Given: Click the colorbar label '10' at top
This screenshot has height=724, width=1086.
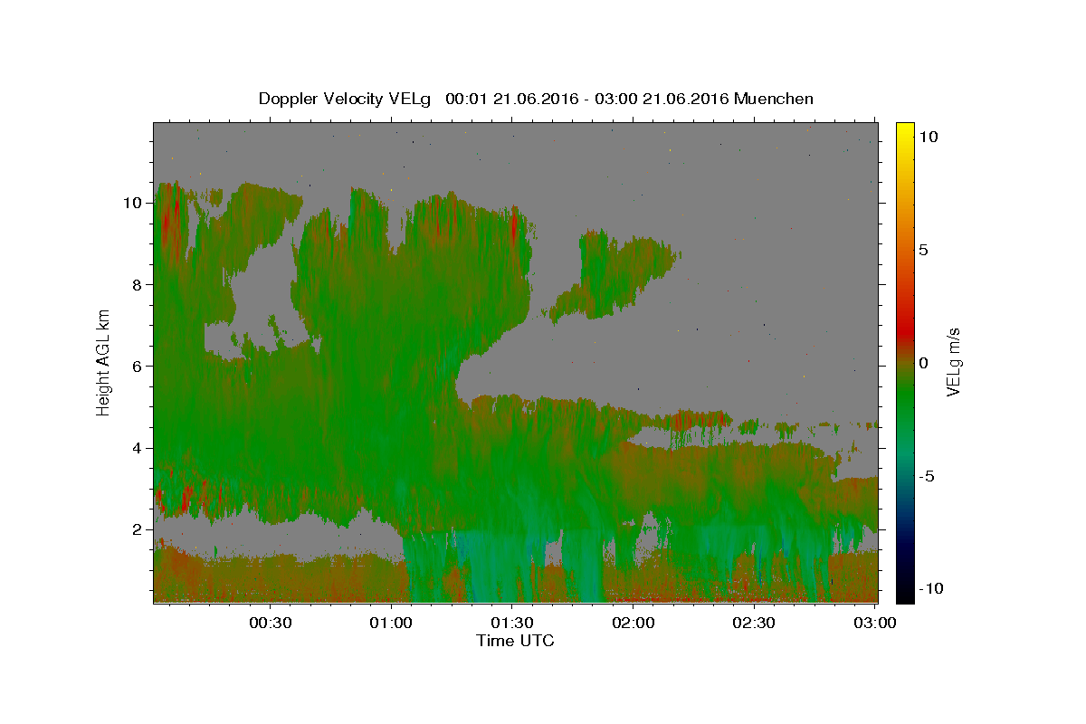Looking at the screenshot, I should pyautogui.click(x=928, y=137).
